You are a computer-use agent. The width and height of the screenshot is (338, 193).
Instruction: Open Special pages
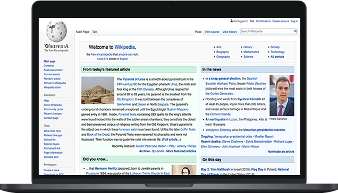(x=52, y=144)
